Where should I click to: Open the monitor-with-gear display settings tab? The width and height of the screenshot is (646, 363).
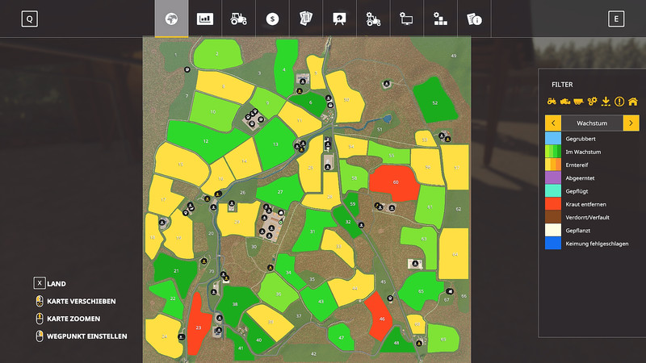pyautogui.click(x=407, y=19)
